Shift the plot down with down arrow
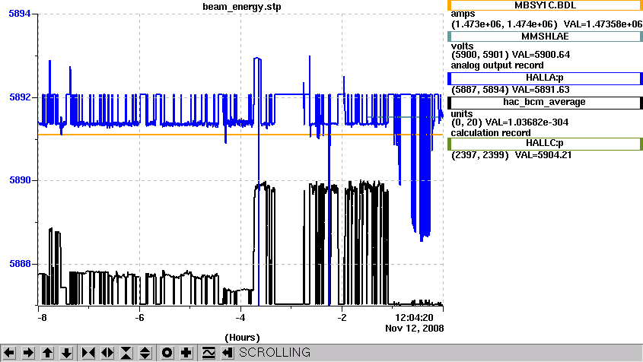 pos(66,353)
